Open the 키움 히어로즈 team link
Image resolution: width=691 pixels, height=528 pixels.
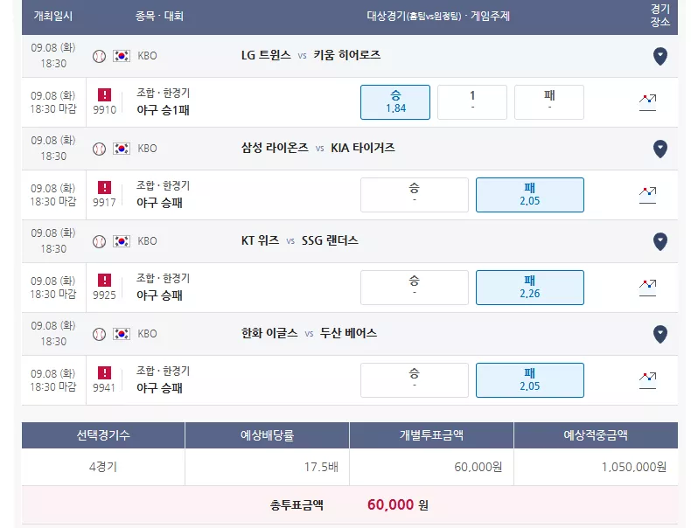pos(347,55)
